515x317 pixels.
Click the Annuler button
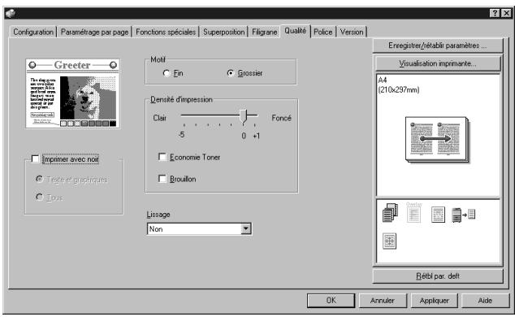pos(383,300)
